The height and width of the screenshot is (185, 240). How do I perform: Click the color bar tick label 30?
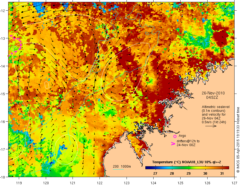[205, 174]
